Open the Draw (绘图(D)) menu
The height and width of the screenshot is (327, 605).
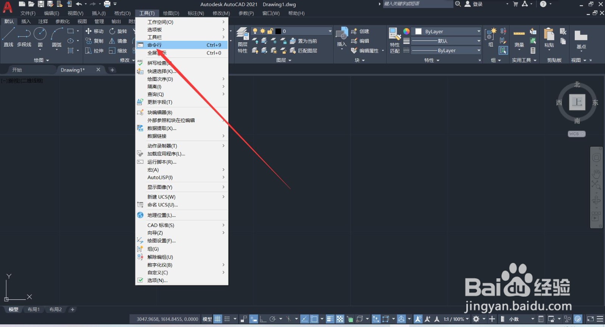pos(171,13)
